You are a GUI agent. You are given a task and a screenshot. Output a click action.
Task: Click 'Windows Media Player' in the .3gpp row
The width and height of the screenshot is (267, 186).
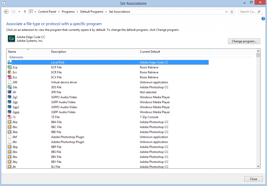(x=155, y=112)
